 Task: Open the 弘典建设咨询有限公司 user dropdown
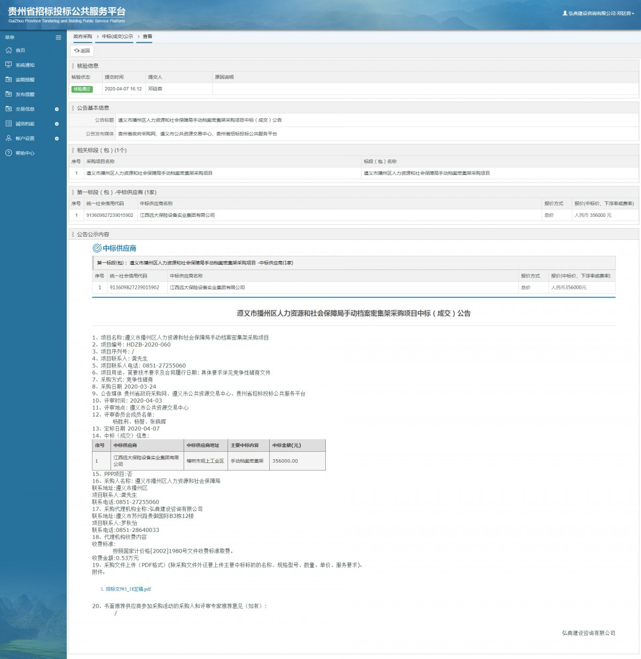(x=598, y=13)
